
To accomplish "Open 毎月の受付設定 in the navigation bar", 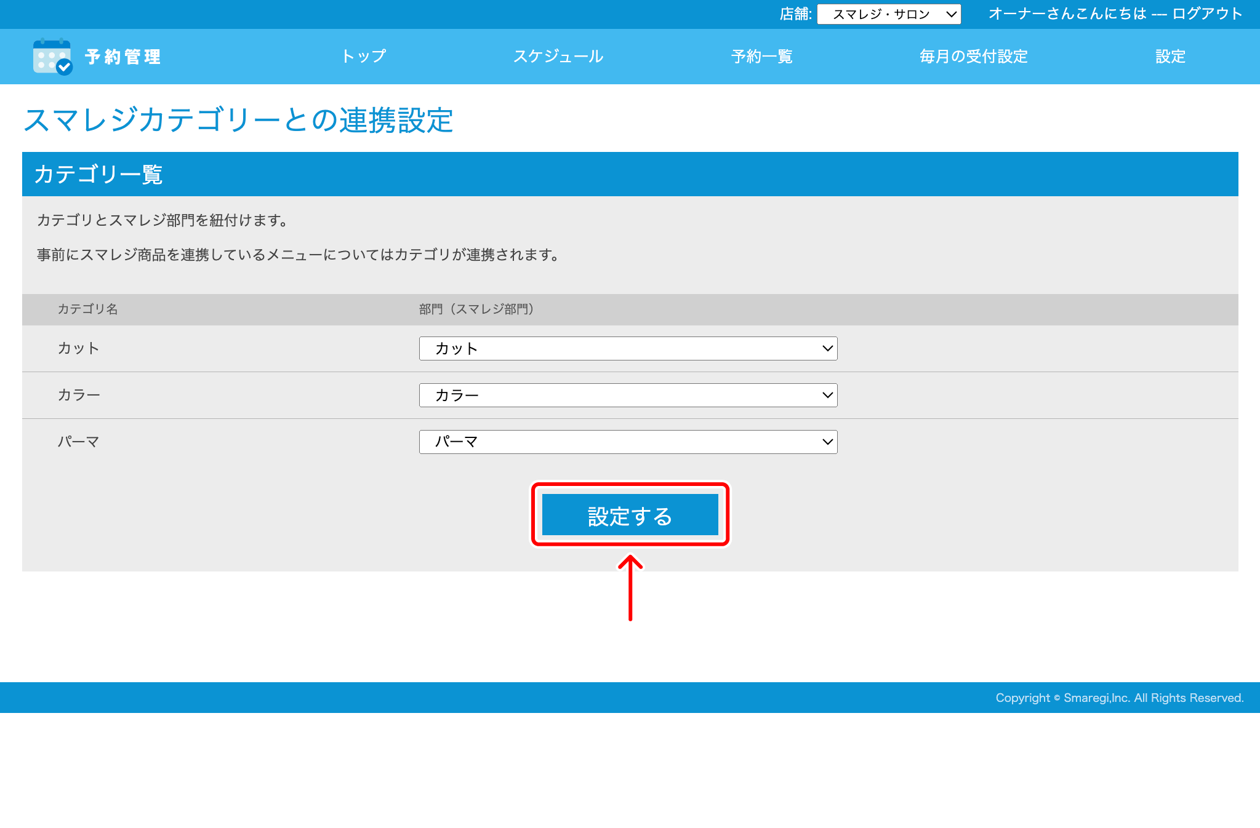I will 973,57.
